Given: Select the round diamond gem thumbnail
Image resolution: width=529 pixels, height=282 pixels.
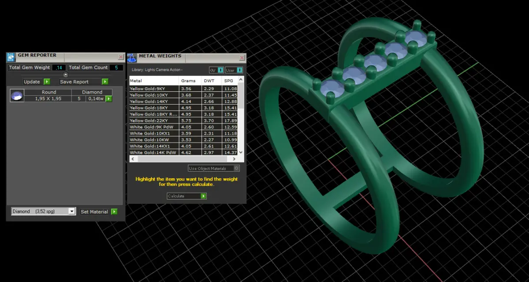Looking at the screenshot, I should (x=17, y=96).
